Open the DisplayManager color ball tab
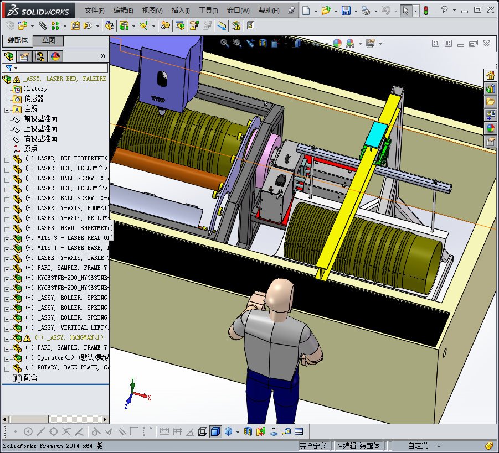Viewport: 499px width, 453px height. point(55,56)
